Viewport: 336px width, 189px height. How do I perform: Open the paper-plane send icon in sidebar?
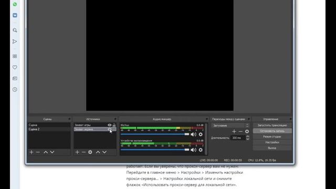pyautogui.click(x=15, y=41)
